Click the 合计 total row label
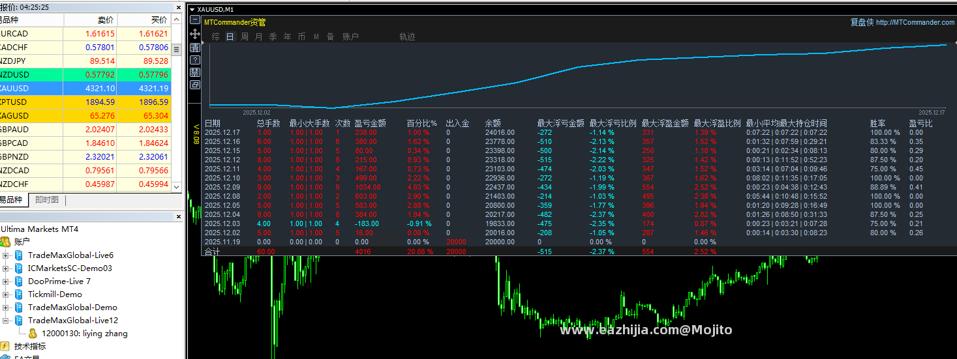 tap(213, 251)
